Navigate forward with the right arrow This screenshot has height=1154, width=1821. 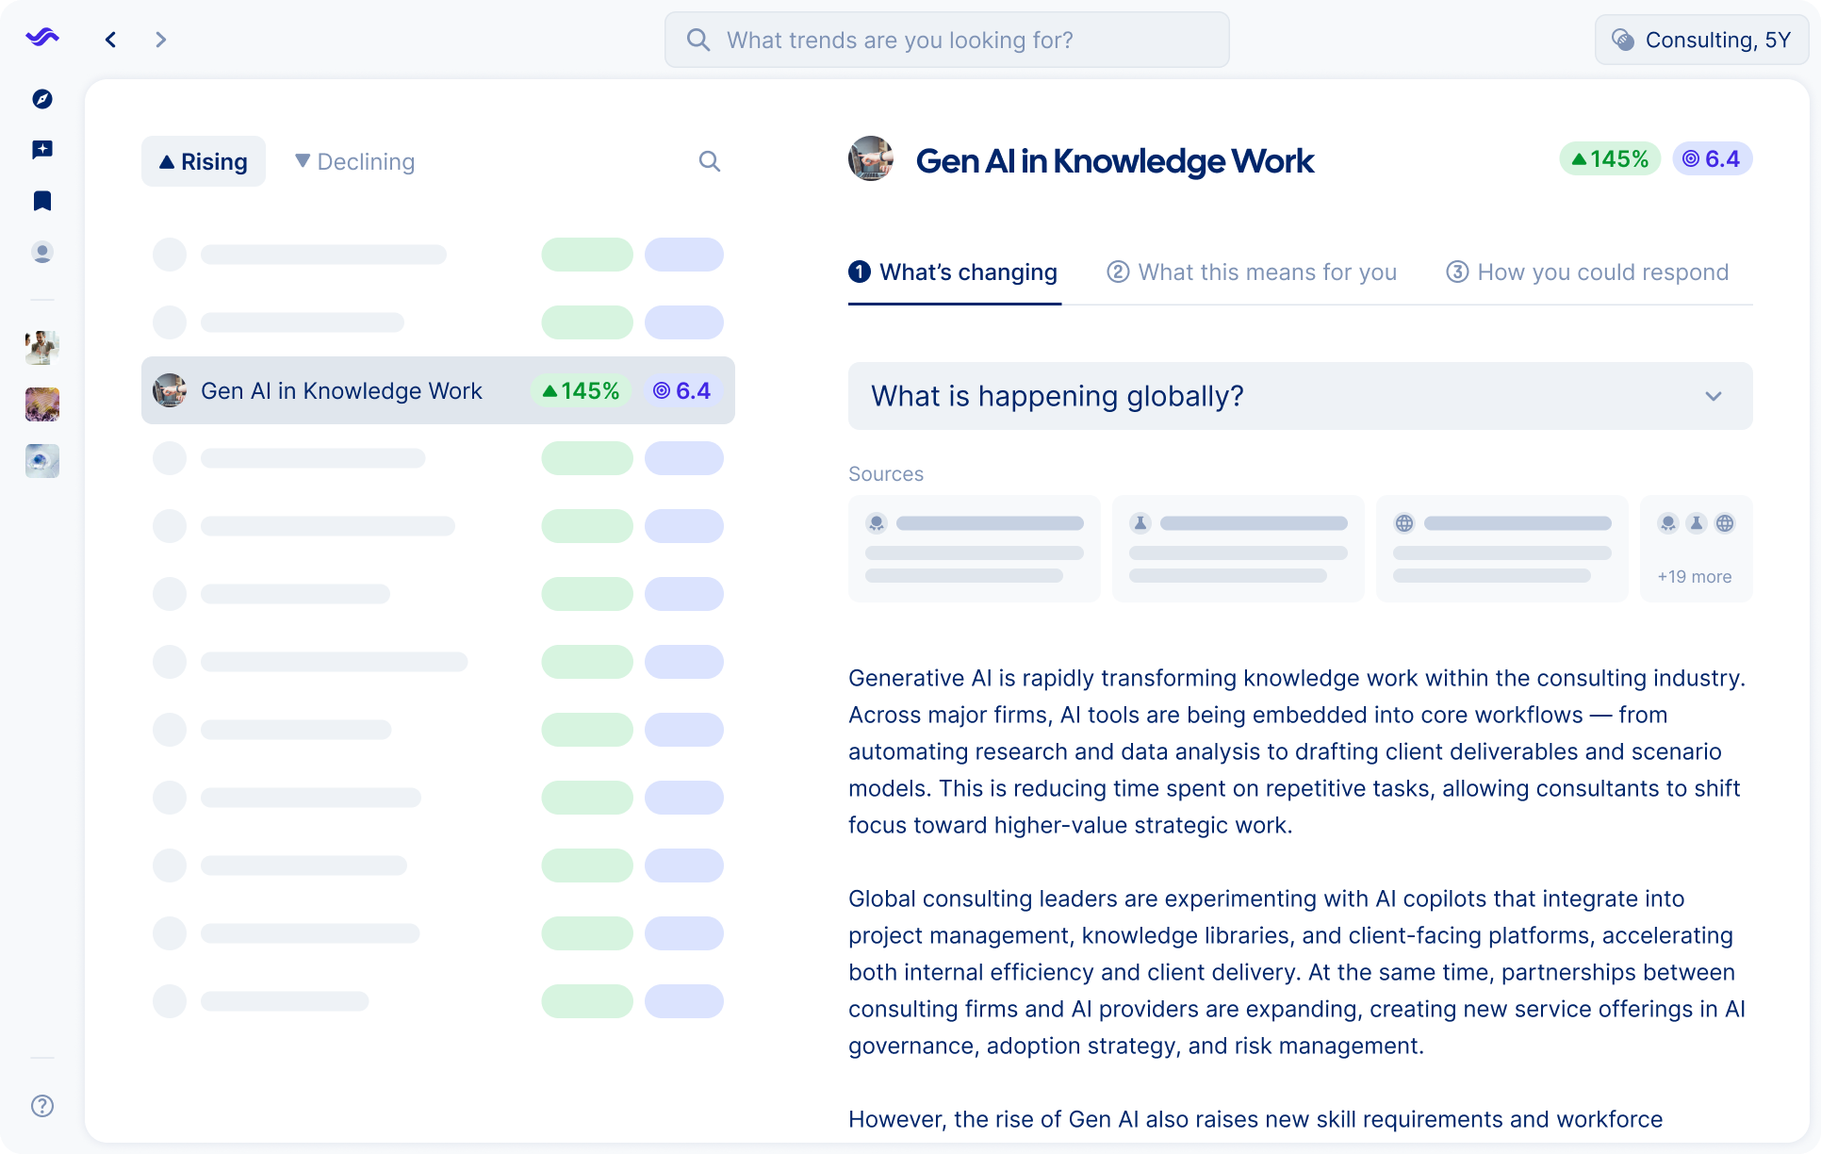tap(160, 40)
